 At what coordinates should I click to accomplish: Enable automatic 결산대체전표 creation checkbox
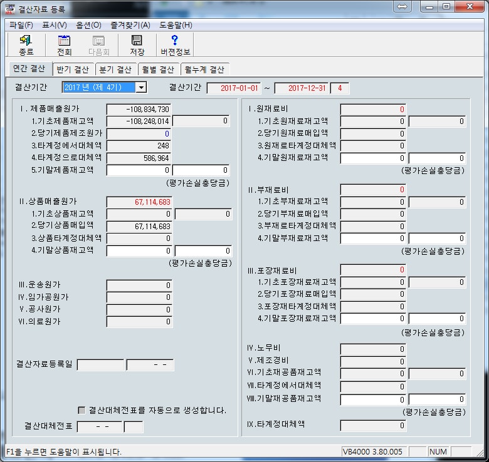coord(81,410)
